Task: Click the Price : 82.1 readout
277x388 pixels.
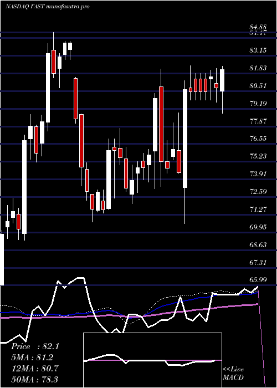Action: pyautogui.click(x=35, y=346)
